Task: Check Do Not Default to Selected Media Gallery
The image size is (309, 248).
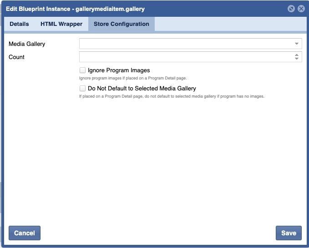Action: click(82, 89)
